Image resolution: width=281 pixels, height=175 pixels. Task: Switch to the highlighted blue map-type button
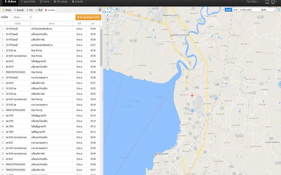pos(229,10)
